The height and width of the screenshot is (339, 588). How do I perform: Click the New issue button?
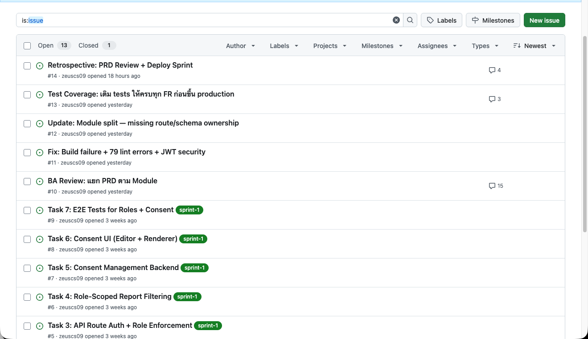point(544,20)
